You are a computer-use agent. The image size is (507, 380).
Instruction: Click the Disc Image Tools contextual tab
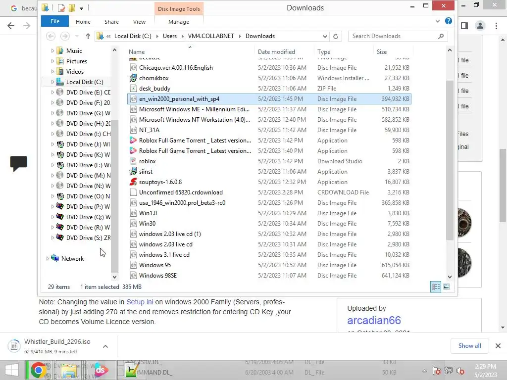coord(179,9)
